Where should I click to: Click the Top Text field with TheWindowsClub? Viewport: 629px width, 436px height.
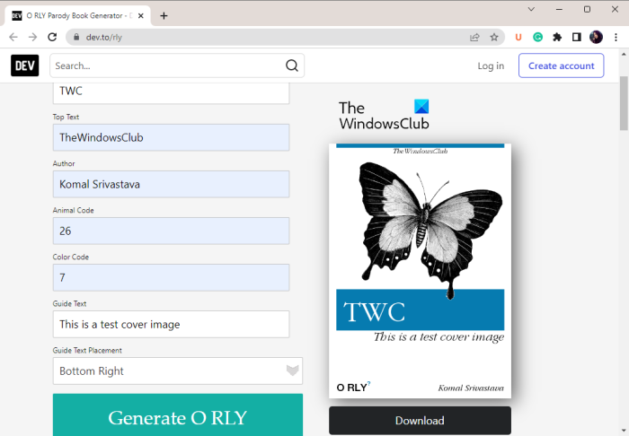click(172, 137)
